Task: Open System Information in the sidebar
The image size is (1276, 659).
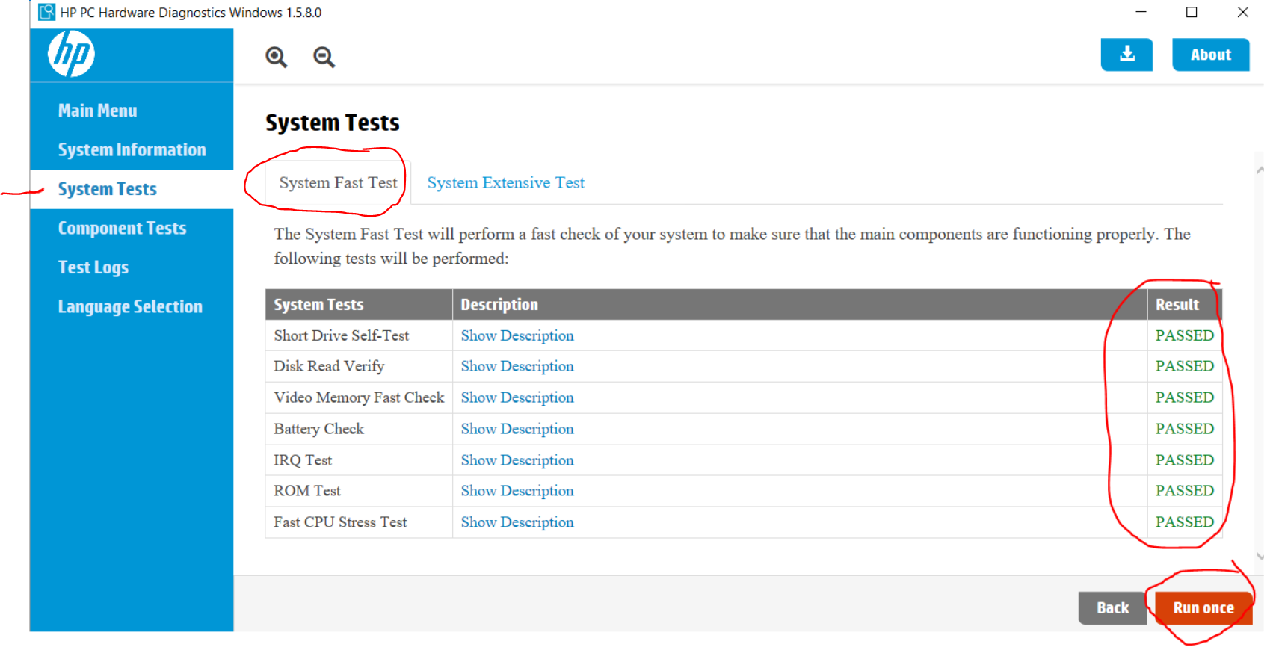Action: pyautogui.click(x=132, y=150)
